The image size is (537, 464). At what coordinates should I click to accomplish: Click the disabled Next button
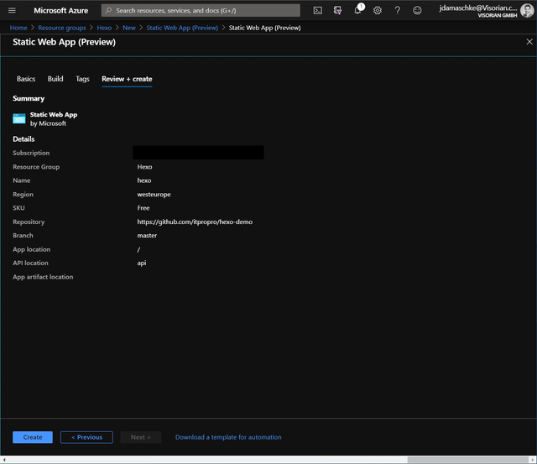click(x=140, y=437)
